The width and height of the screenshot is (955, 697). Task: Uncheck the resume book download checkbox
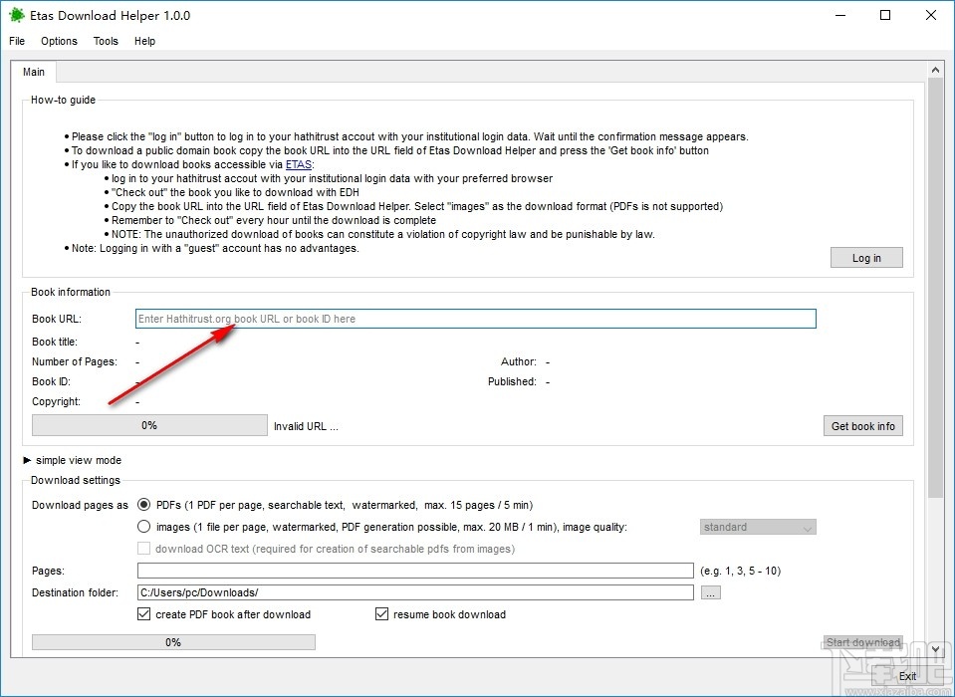point(382,614)
